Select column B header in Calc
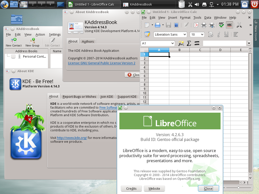The height and width of the screenshot is (194, 259). click(179, 50)
